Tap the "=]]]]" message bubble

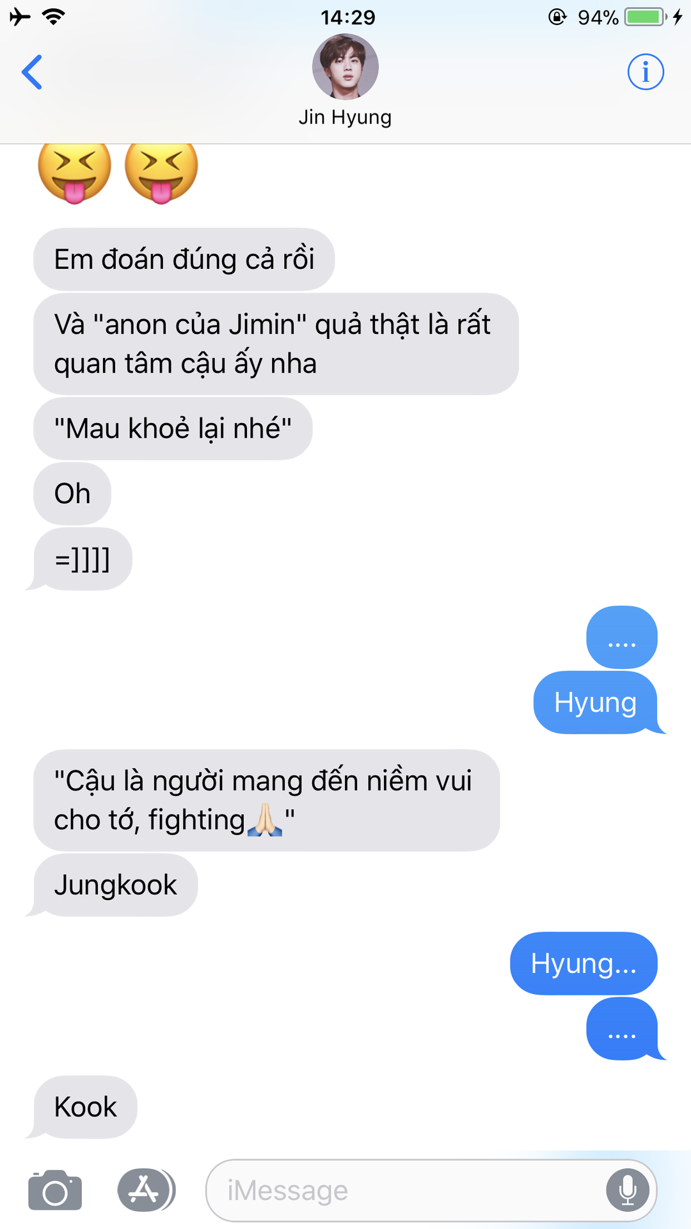(83, 559)
